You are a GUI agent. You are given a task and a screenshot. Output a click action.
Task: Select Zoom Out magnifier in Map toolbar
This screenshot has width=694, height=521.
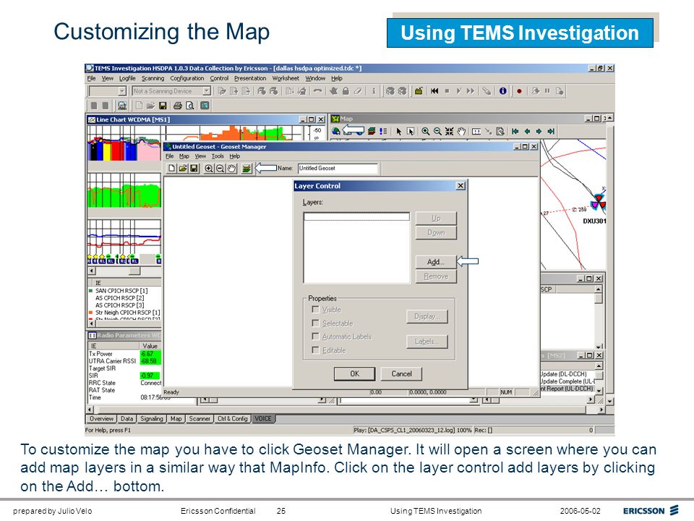(437, 131)
